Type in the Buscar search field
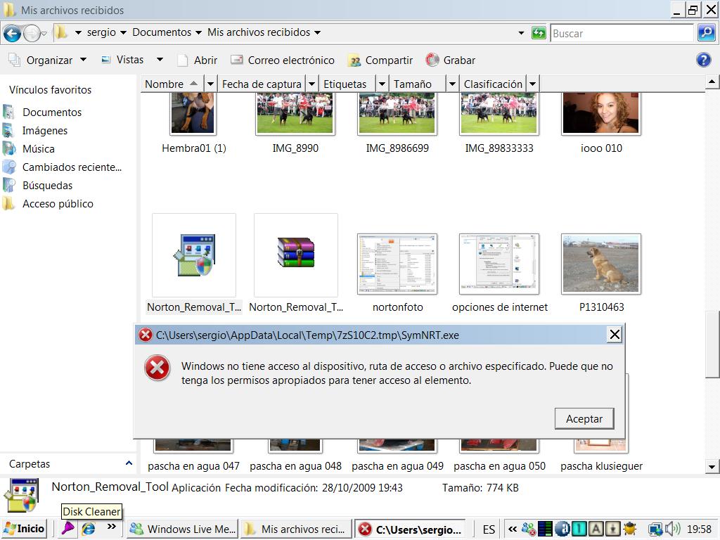 621,33
